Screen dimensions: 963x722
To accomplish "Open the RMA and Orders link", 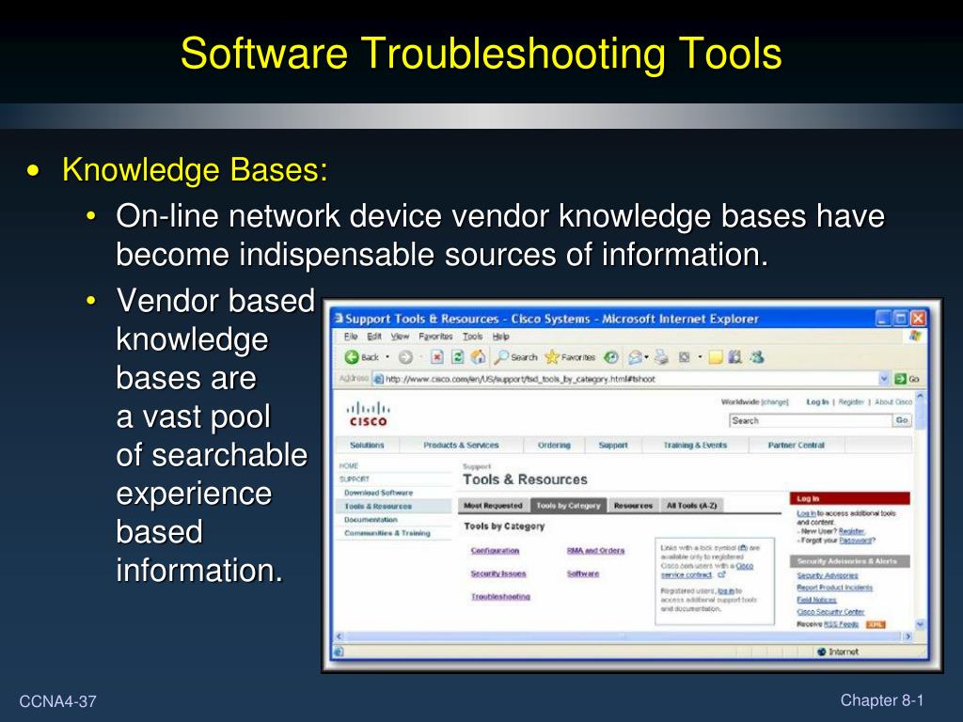I will (x=595, y=551).
